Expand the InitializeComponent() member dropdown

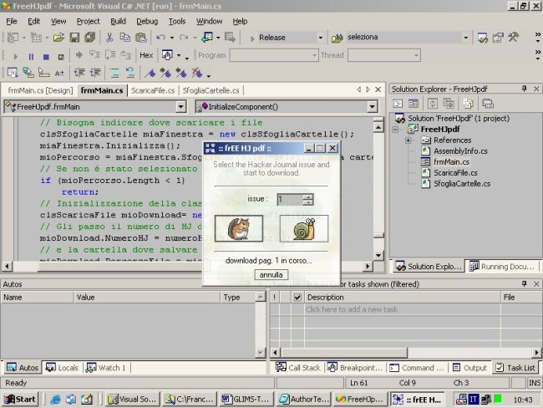click(373, 107)
